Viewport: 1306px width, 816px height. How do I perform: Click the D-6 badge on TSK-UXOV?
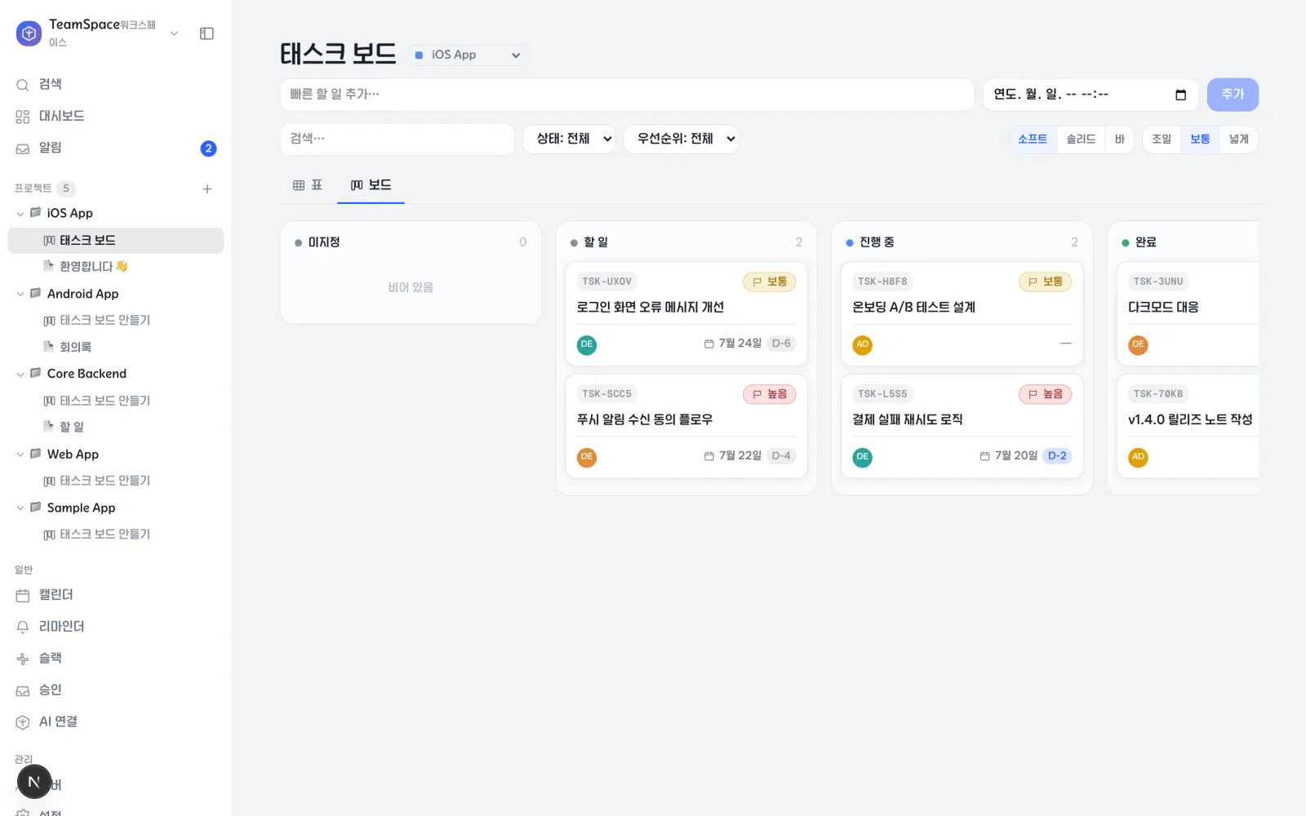(781, 344)
